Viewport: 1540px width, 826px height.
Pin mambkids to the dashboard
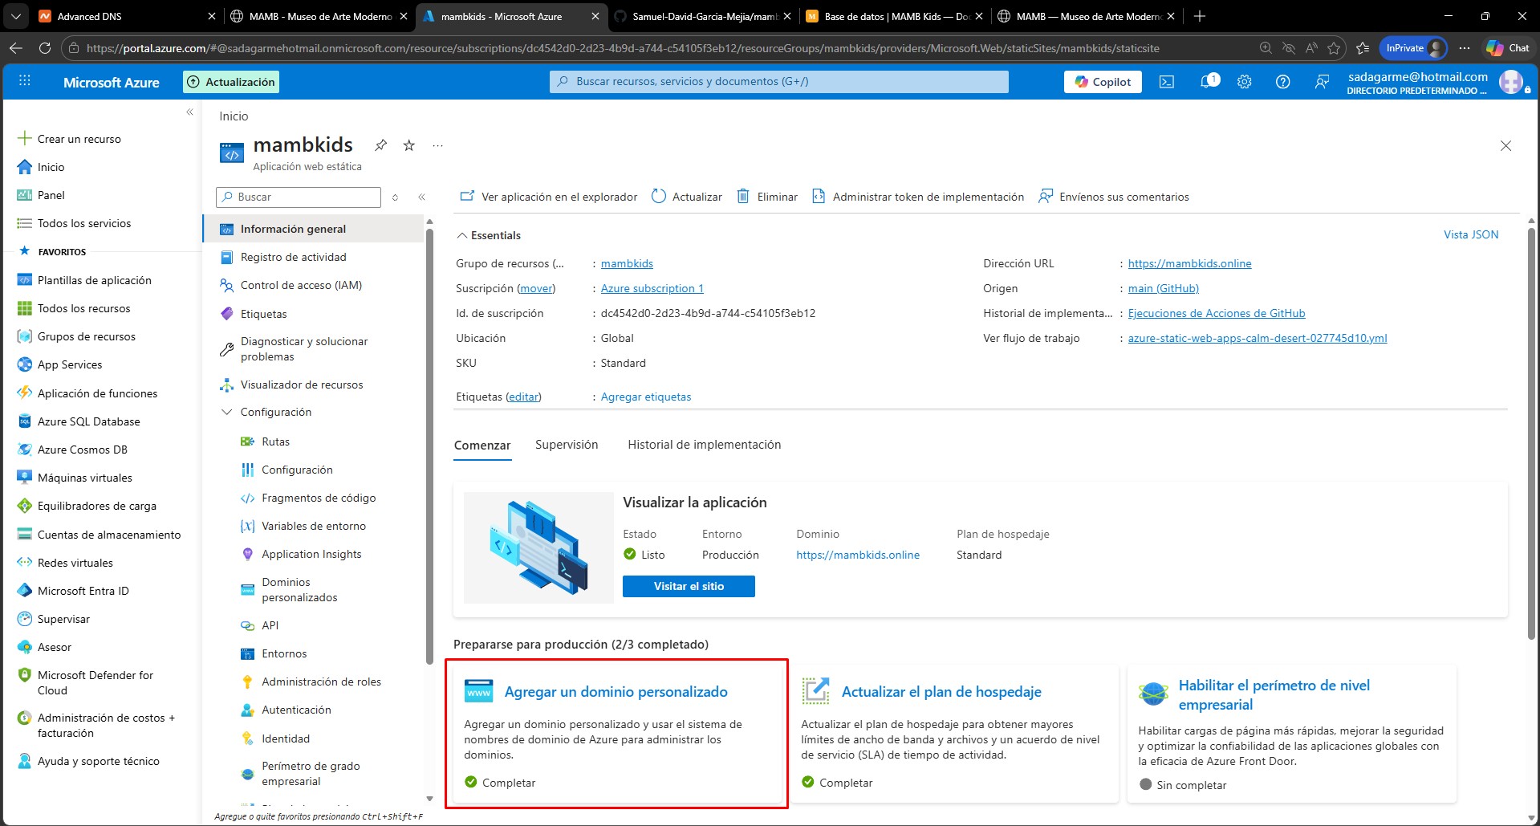click(x=381, y=145)
